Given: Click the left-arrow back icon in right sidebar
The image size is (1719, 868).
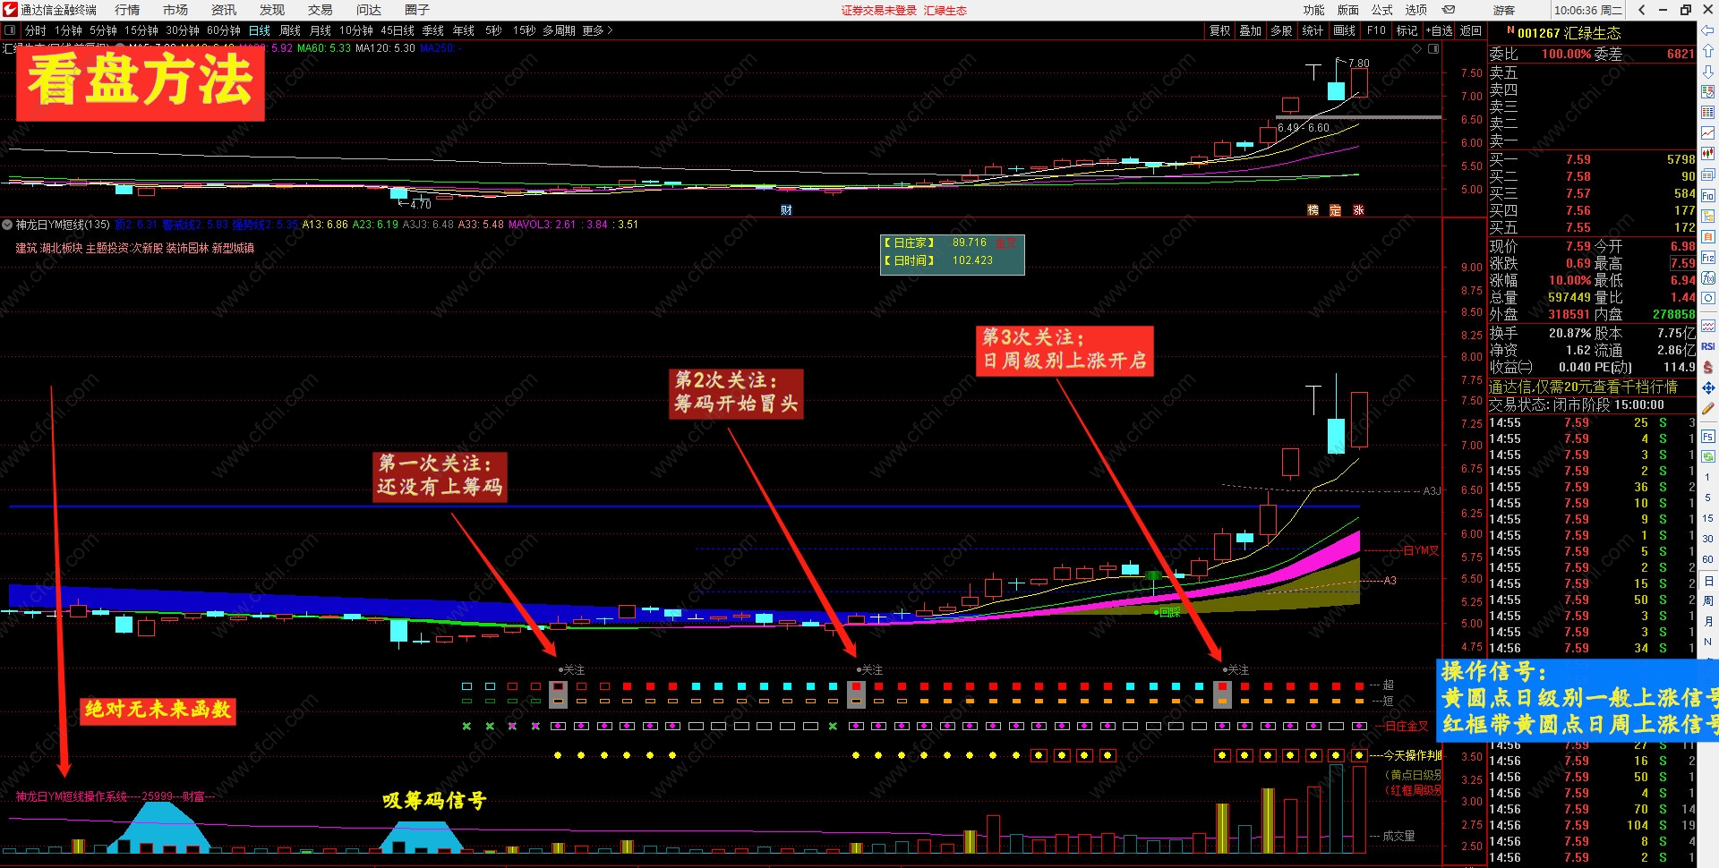Looking at the screenshot, I should click(1708, 30).
